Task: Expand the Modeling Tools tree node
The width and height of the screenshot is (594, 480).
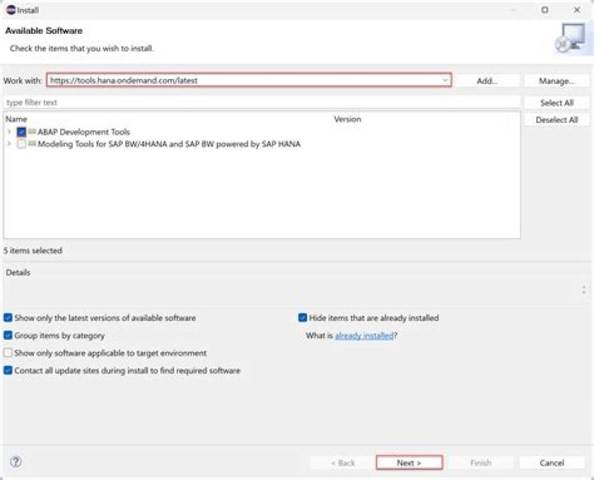Action: click(9, 144)
